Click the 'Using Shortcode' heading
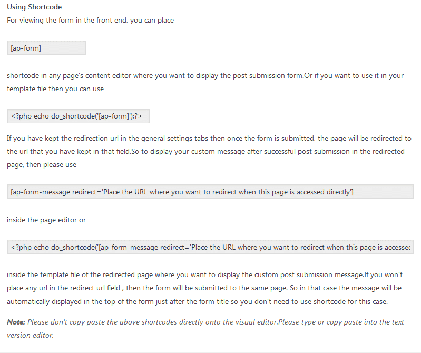The image size is (421, 353). (x=34, y=7)
